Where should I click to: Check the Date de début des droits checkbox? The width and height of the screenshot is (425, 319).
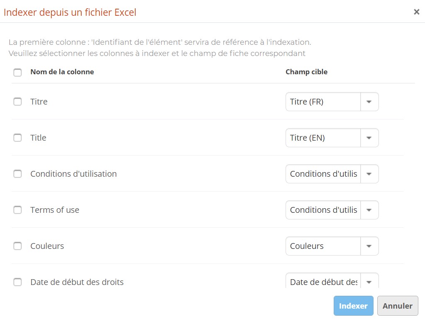point(17,282)
